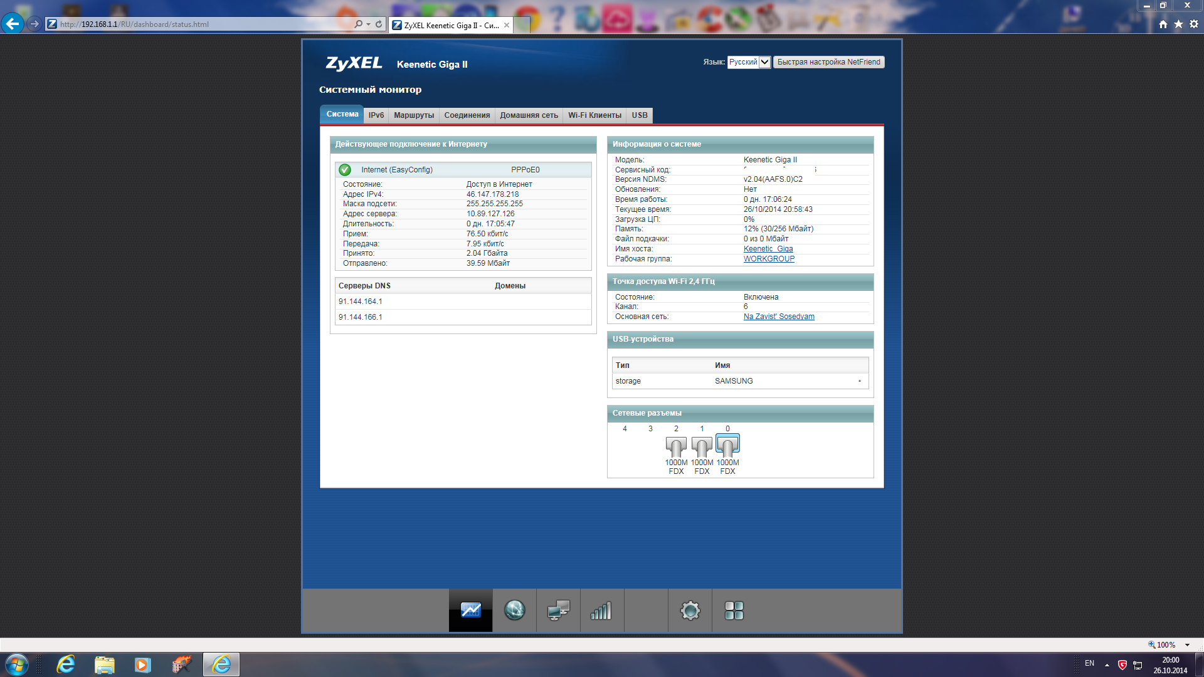The height and width of the screenshot is (677, 1204).
Task: Click the WORKGROUP link
Action: [769, 259]
